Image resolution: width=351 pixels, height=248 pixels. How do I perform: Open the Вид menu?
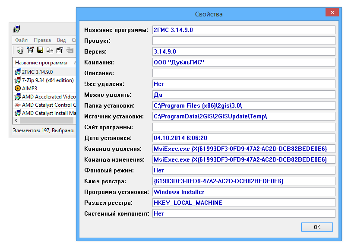(x=61, y=40)
